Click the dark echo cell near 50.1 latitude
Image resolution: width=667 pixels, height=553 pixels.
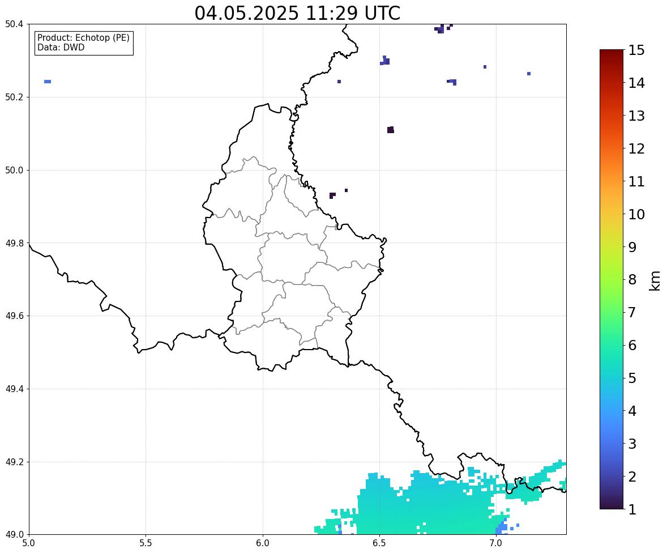(391, 130)
